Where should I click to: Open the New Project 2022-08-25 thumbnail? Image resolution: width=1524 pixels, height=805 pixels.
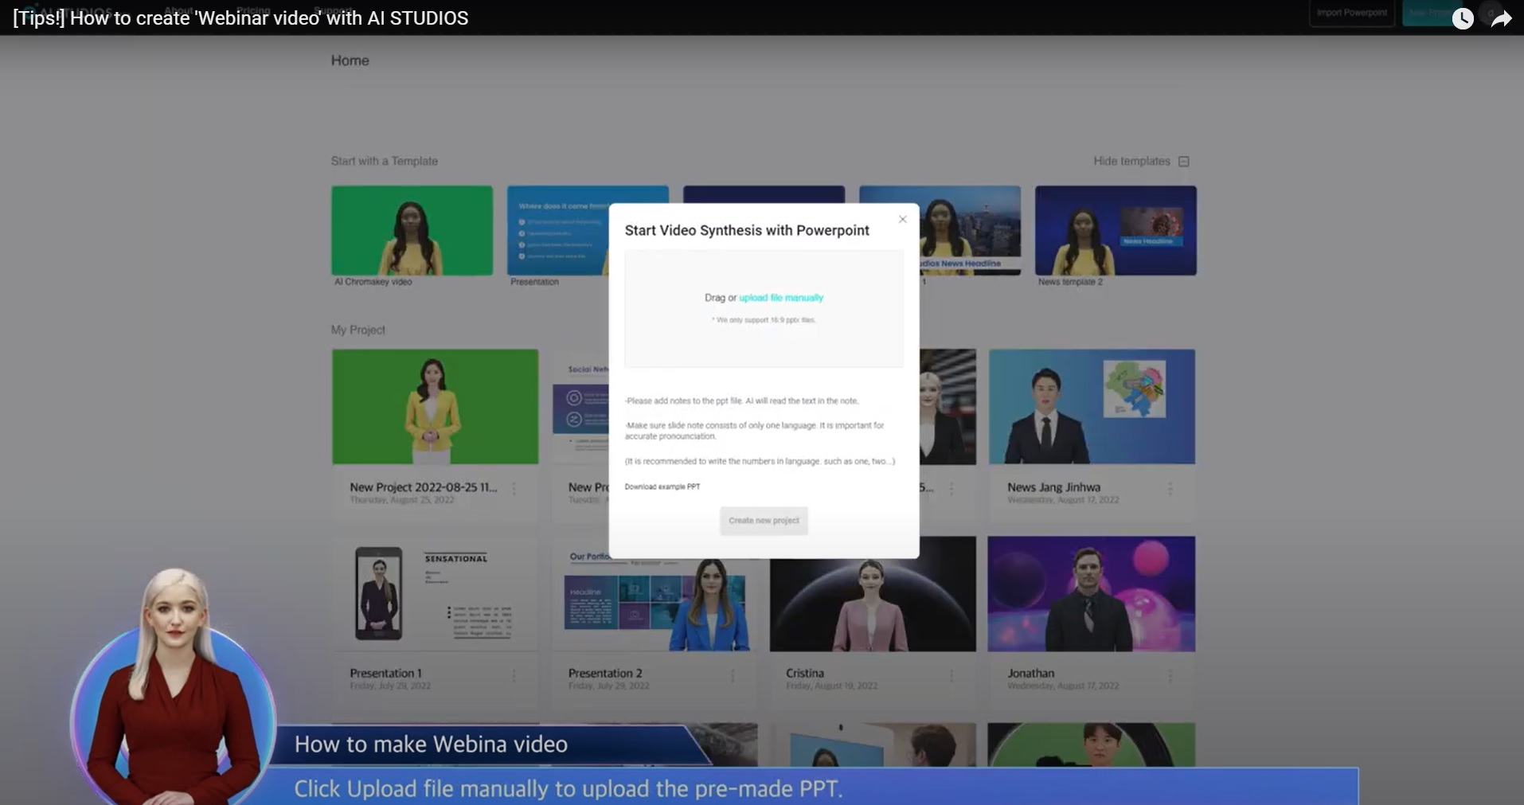click(435, 407)
